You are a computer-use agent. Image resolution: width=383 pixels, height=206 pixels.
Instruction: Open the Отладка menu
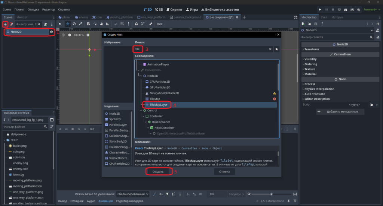tap(33, 9)
